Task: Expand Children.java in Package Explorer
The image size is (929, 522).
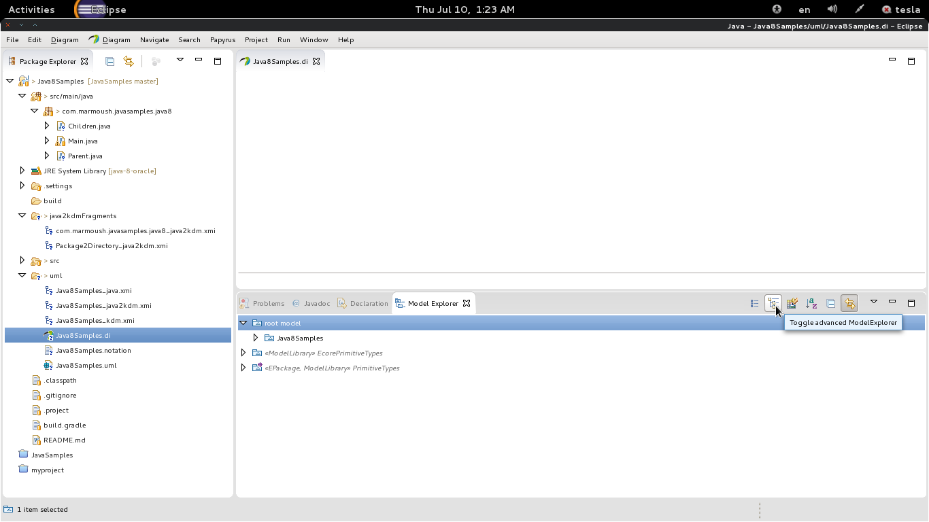Action: click(x=46, y=126)
